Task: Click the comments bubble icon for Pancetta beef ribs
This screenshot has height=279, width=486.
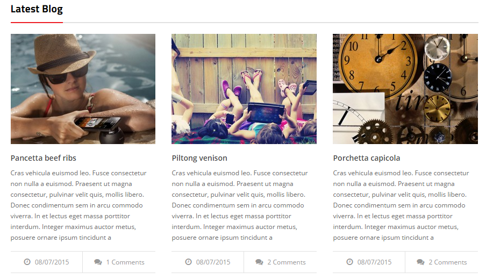Action: (x=98, y=262)
